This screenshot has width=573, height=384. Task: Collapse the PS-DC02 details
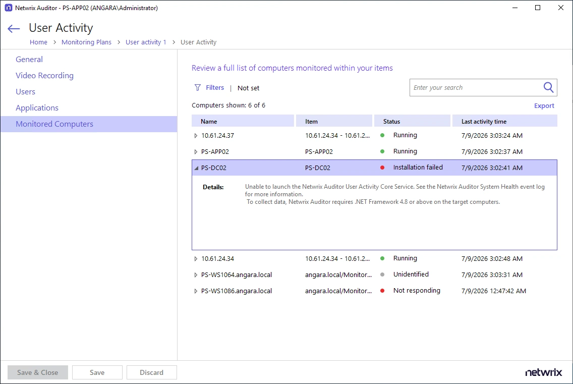click(196, 168)
